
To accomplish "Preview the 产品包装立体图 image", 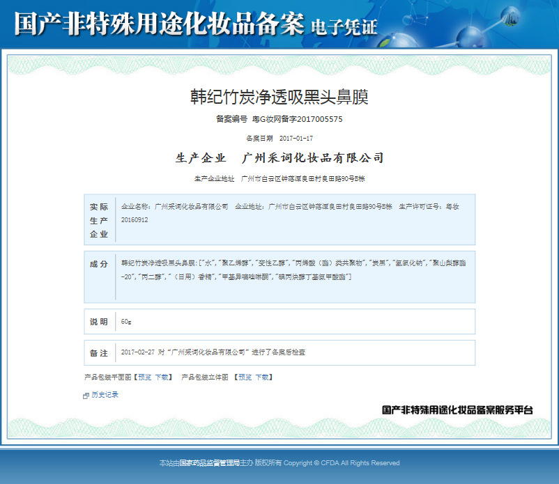I will click(245, 377).
